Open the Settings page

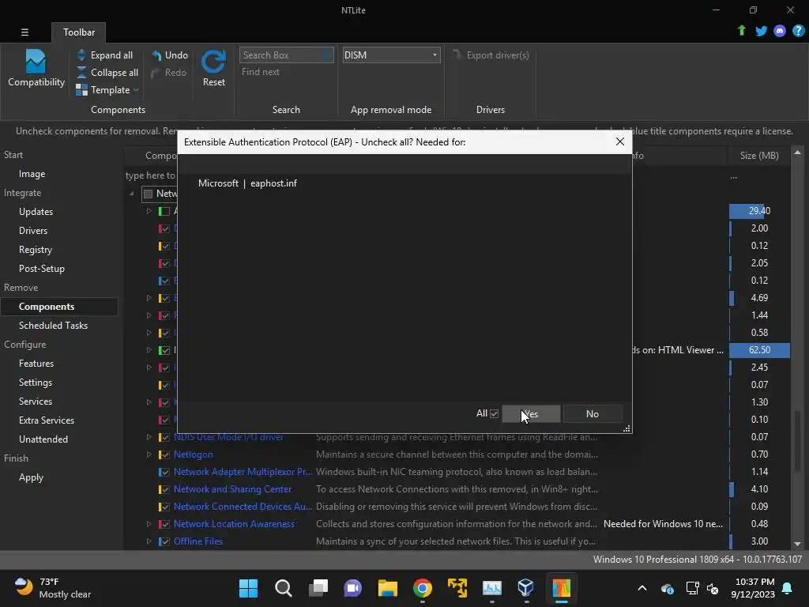pos(35,383)
